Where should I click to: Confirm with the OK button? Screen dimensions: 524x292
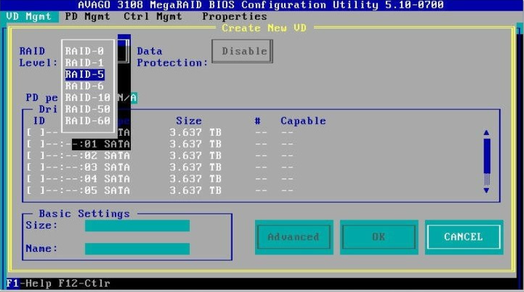click(x=379, y=237)
